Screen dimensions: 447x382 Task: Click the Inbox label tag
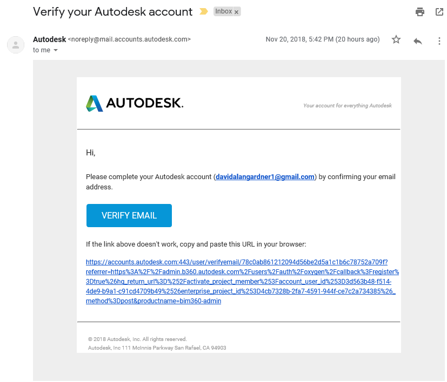[224, 11]
